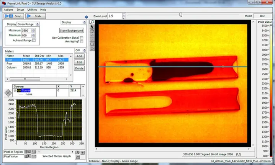The height and width of the screenshot is (165, 275).
Task: Pick the oval ROI tool
Action: tap(92, 49)
